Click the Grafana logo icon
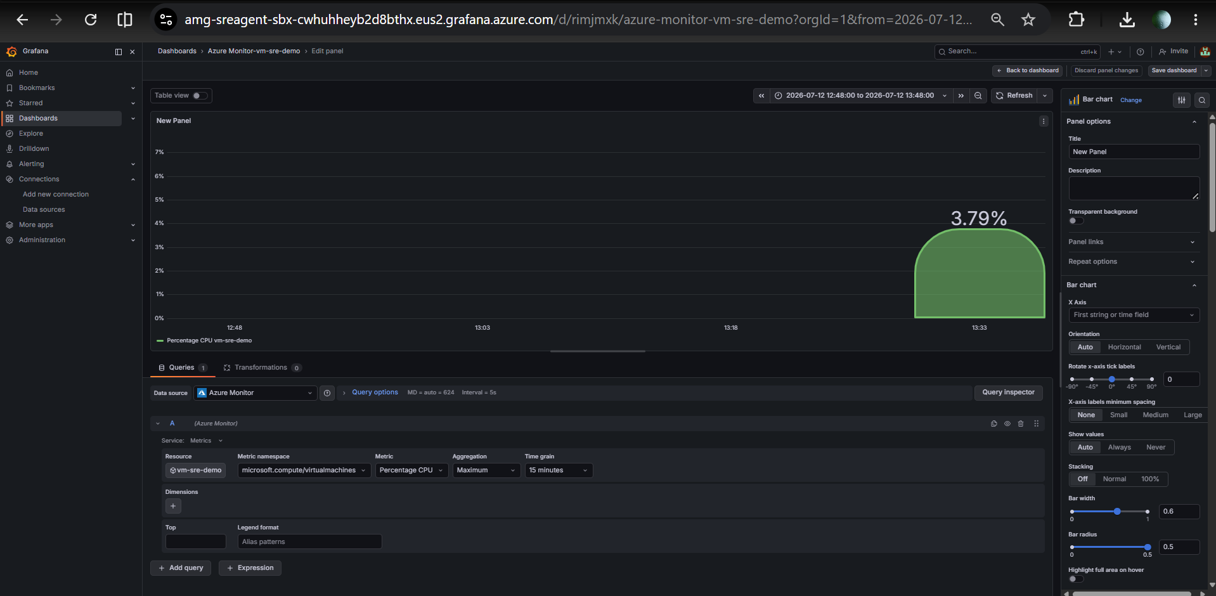This screenshot has height=596, width=1216. pyautogui.click(x=11, y=51)
